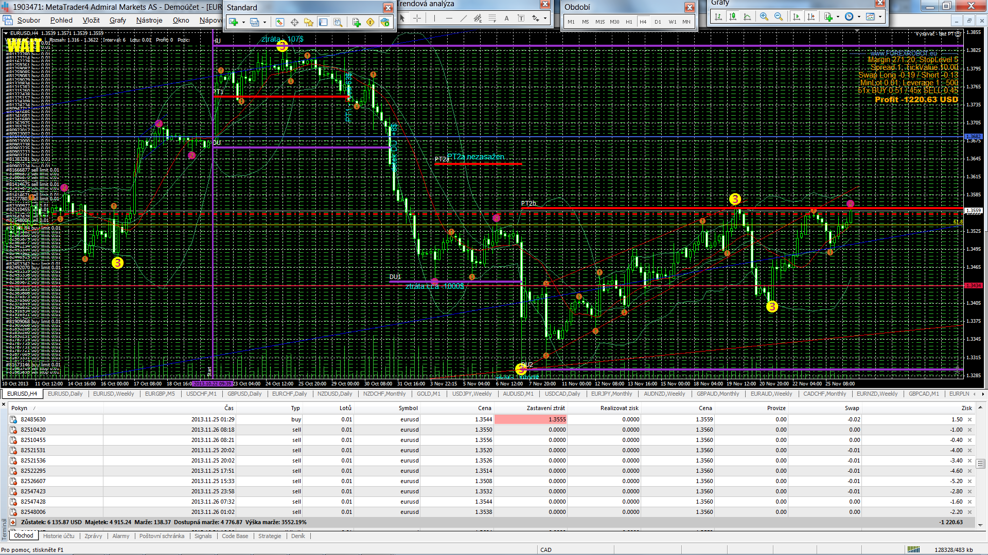Screen dimensions: 988x555
Task: Open the Historie účtu terminal tab
Action: pyautogui.click(x=59, y=536)
